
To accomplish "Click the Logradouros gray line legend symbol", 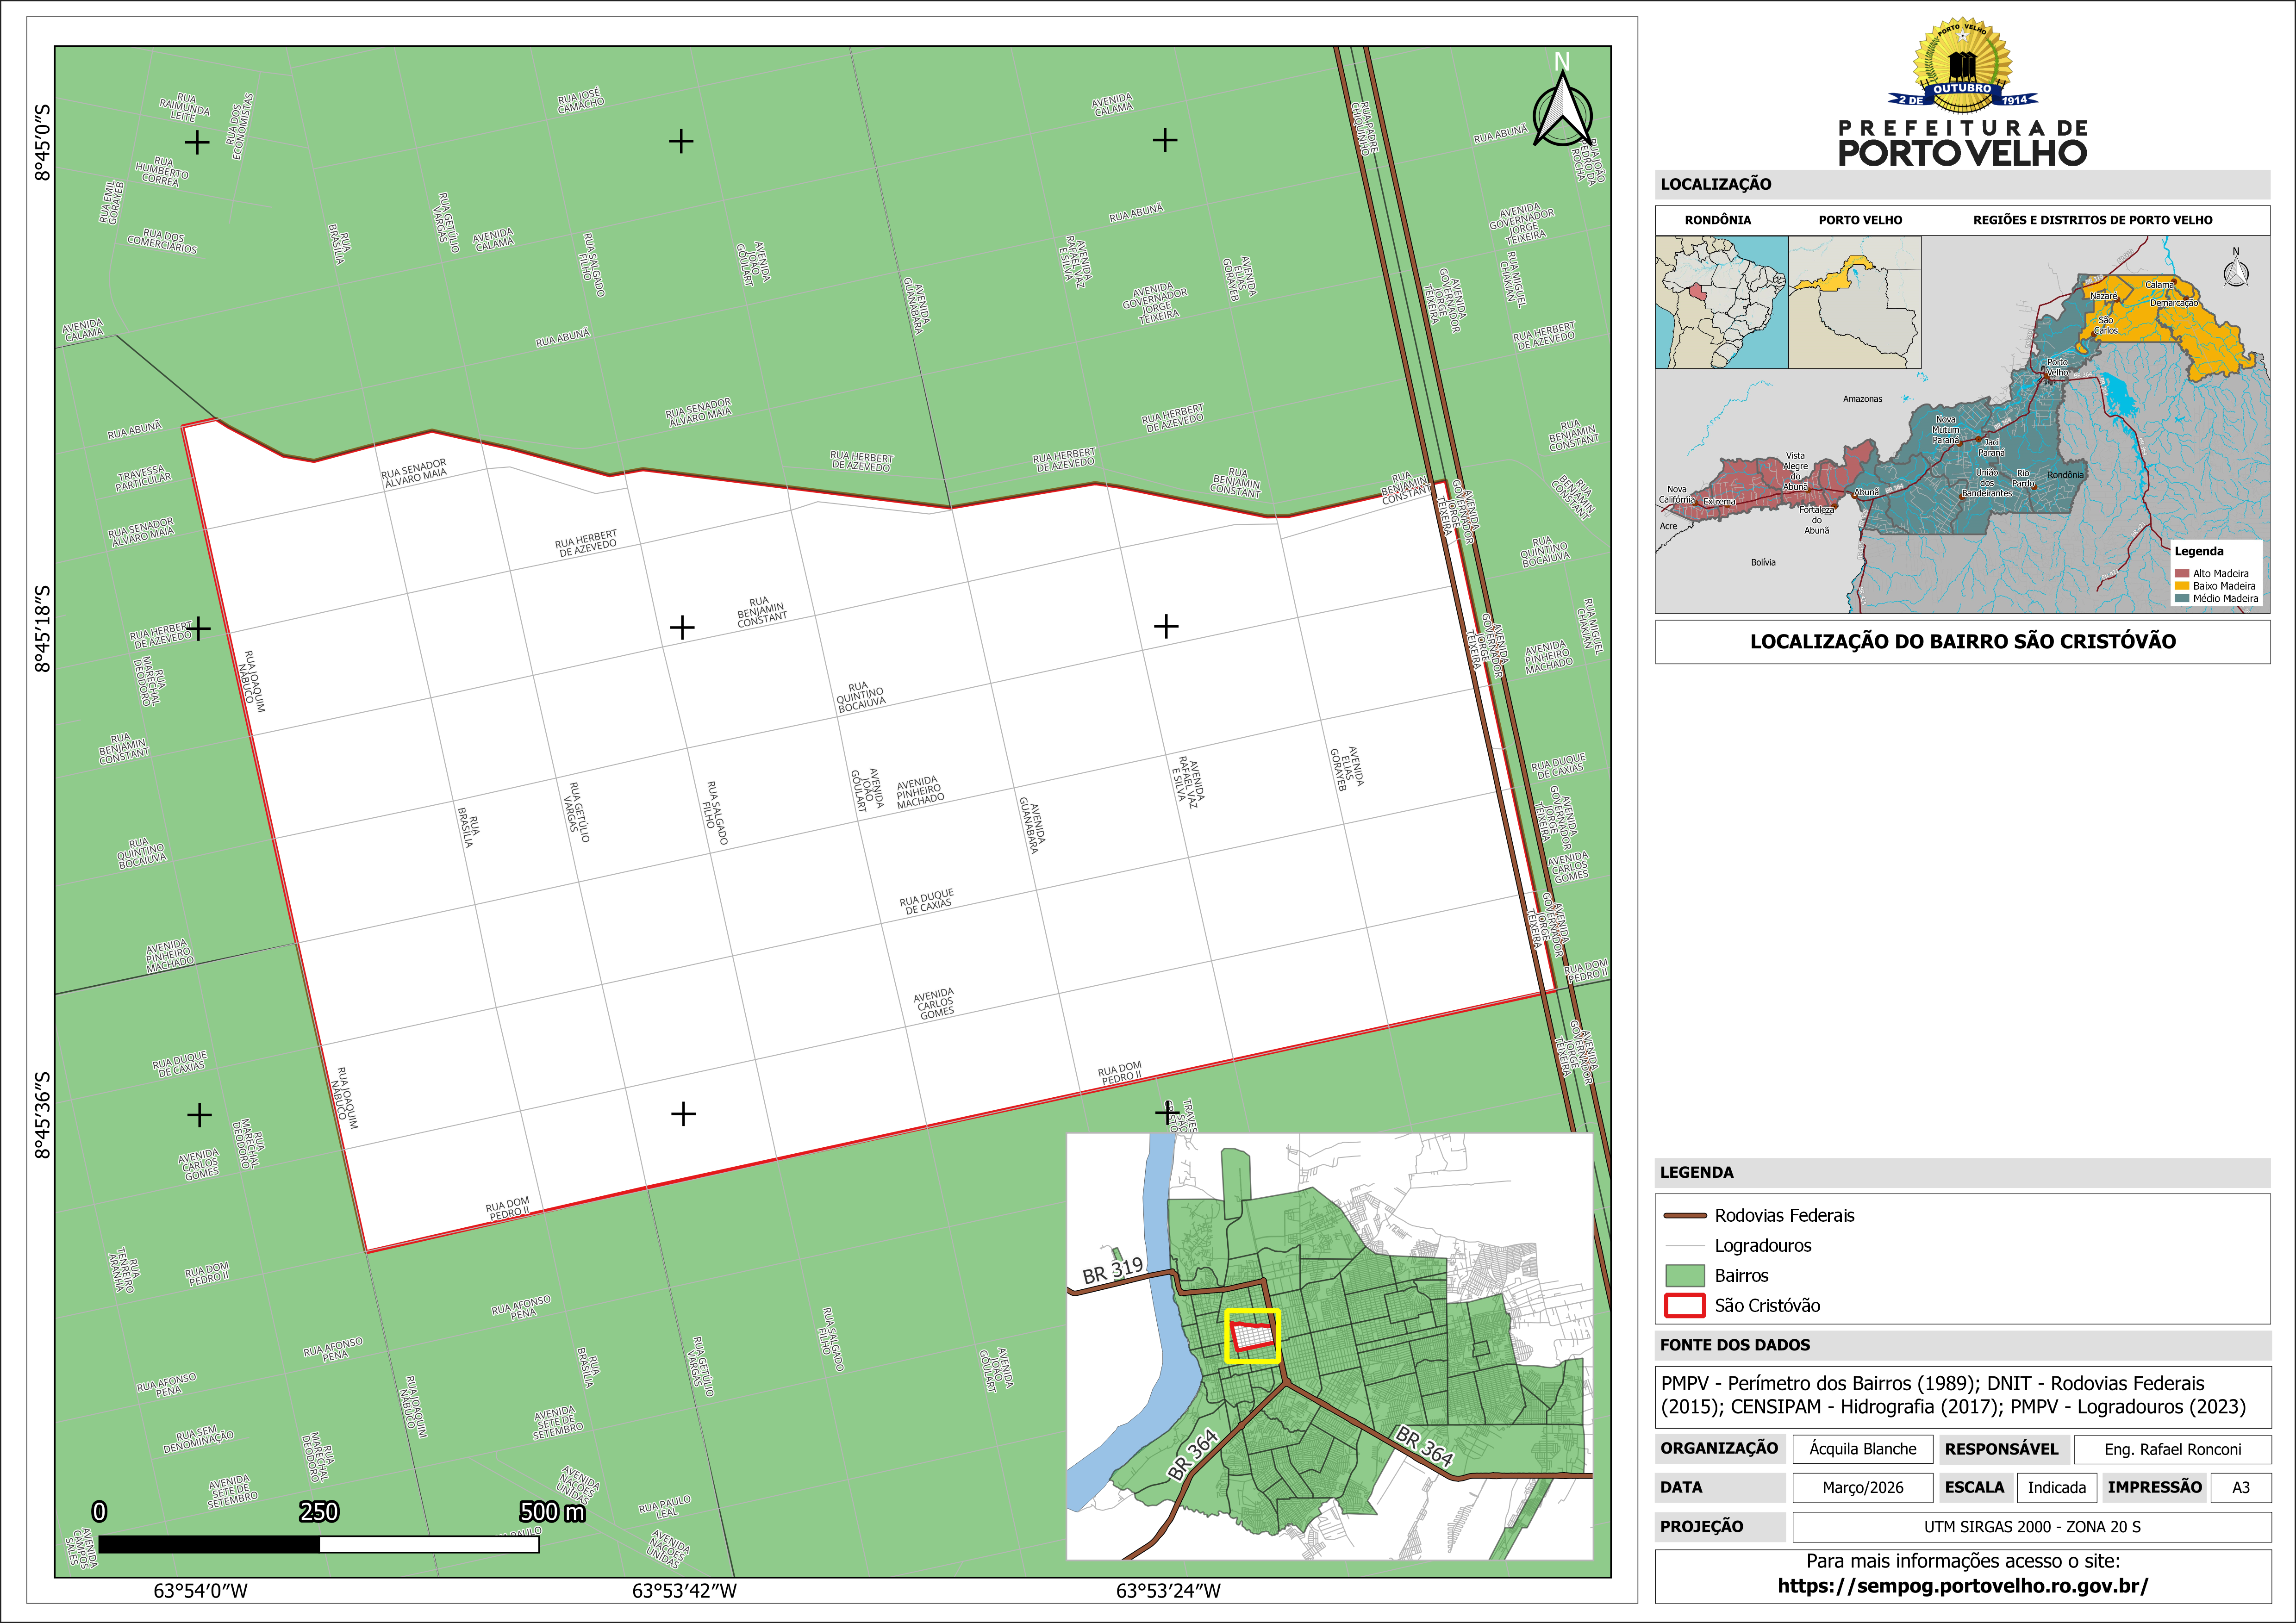I will coord(1684,1246).
